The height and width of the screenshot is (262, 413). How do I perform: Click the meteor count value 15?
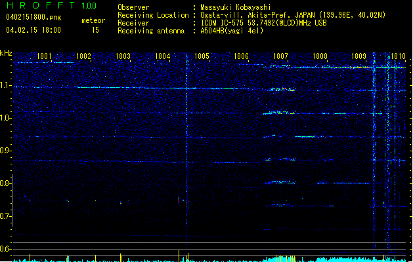(x=95, y=30)
